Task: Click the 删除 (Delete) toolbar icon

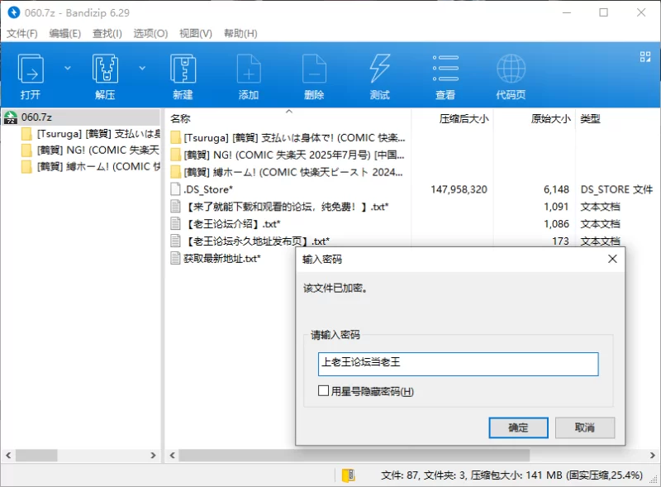Action: click(315, 69)
